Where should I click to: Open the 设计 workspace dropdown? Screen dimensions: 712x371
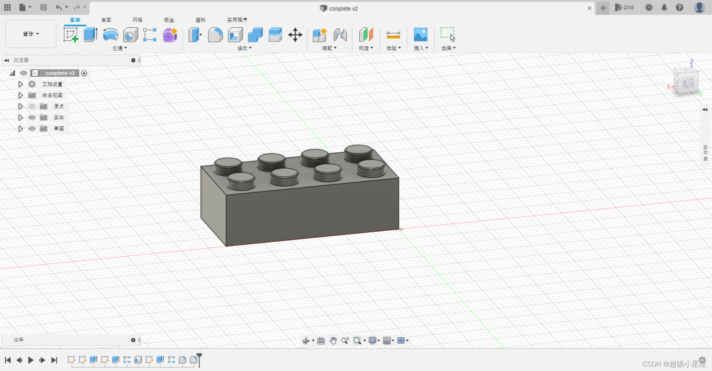coord(31,34)
